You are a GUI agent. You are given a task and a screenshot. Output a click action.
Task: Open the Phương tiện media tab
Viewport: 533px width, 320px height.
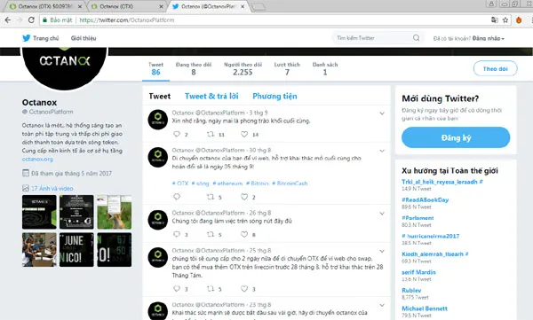click(x=274, y=97)
